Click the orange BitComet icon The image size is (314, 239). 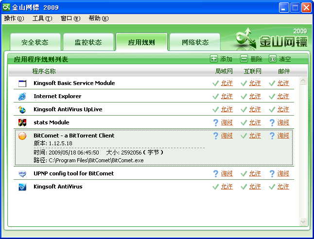click(x=22, y=136)
